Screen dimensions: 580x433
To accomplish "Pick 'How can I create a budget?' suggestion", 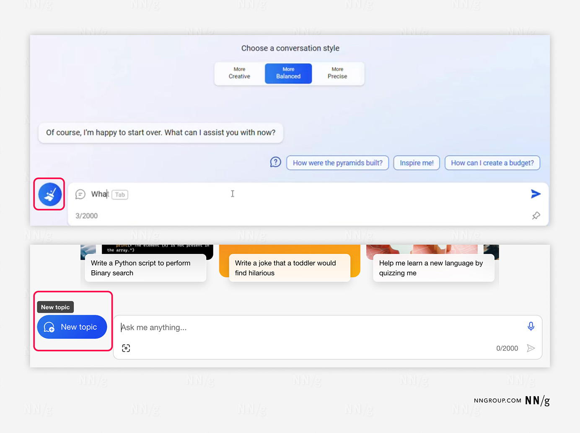I will tap(492, 163).
